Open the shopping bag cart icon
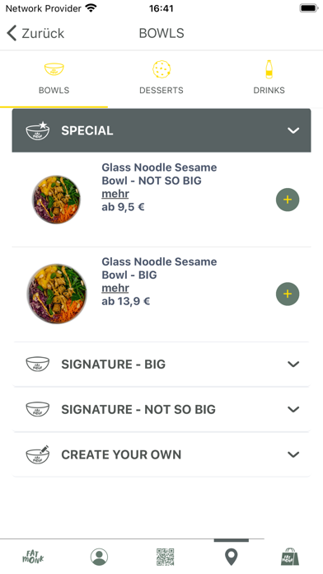 (290, 557)
